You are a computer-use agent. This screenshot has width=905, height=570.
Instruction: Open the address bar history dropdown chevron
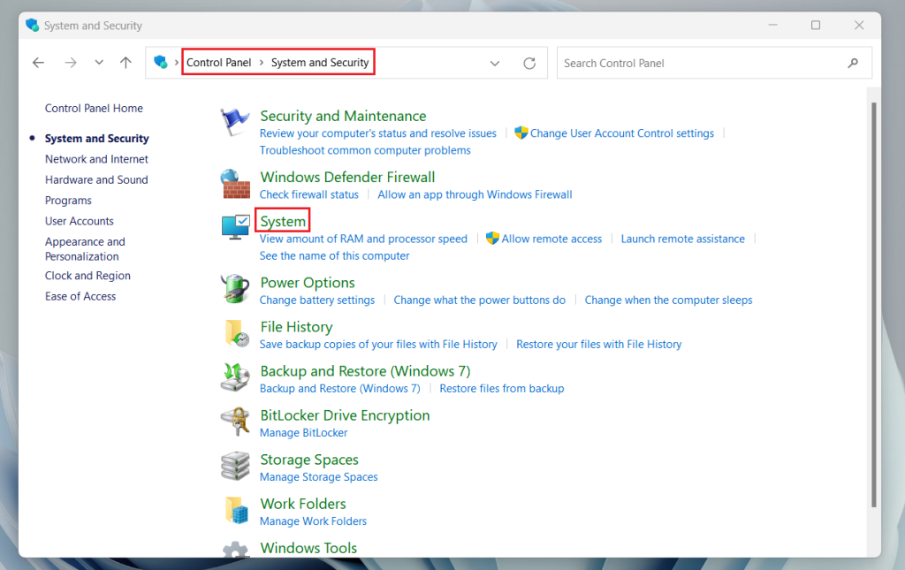pos(495,63)
